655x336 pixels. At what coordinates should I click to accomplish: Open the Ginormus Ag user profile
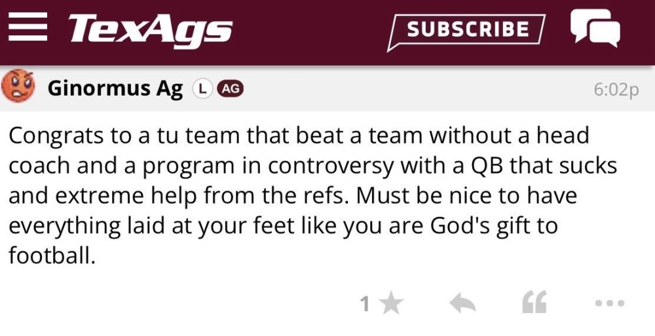click(x=115, y=88)
